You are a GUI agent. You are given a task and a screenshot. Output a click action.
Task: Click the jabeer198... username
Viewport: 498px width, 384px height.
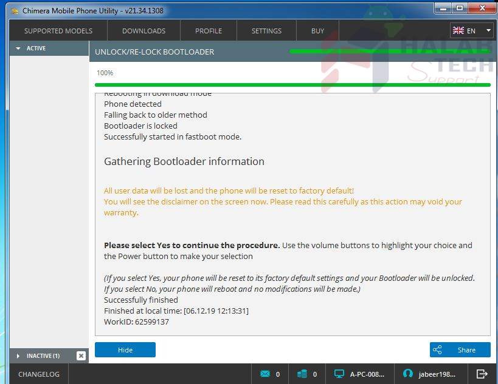coord(437,374)
